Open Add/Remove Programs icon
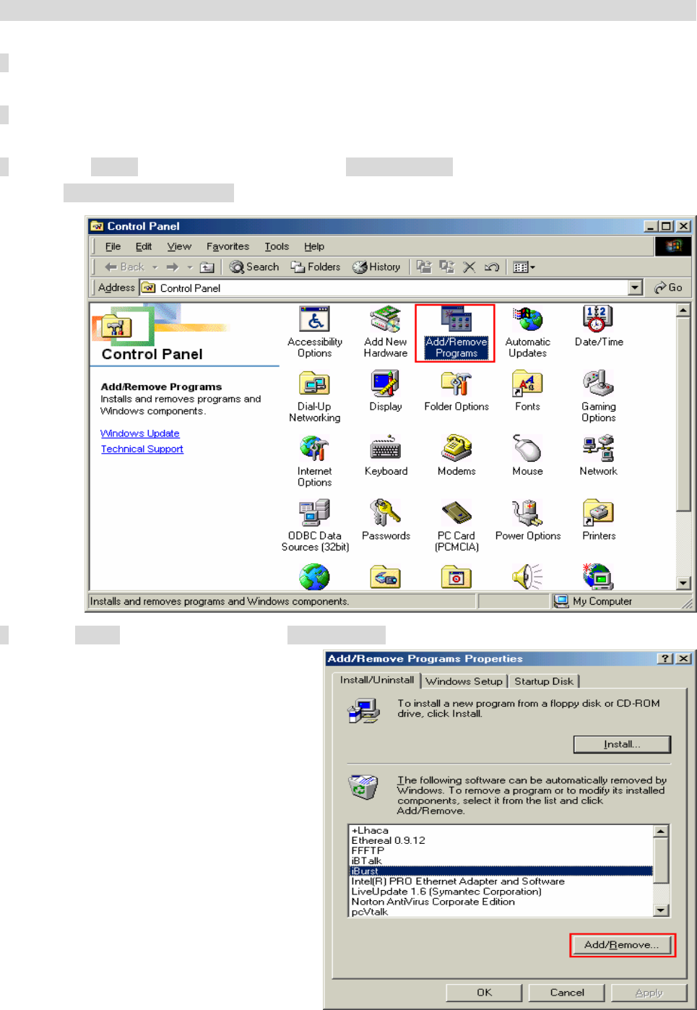 click(456, 332)
